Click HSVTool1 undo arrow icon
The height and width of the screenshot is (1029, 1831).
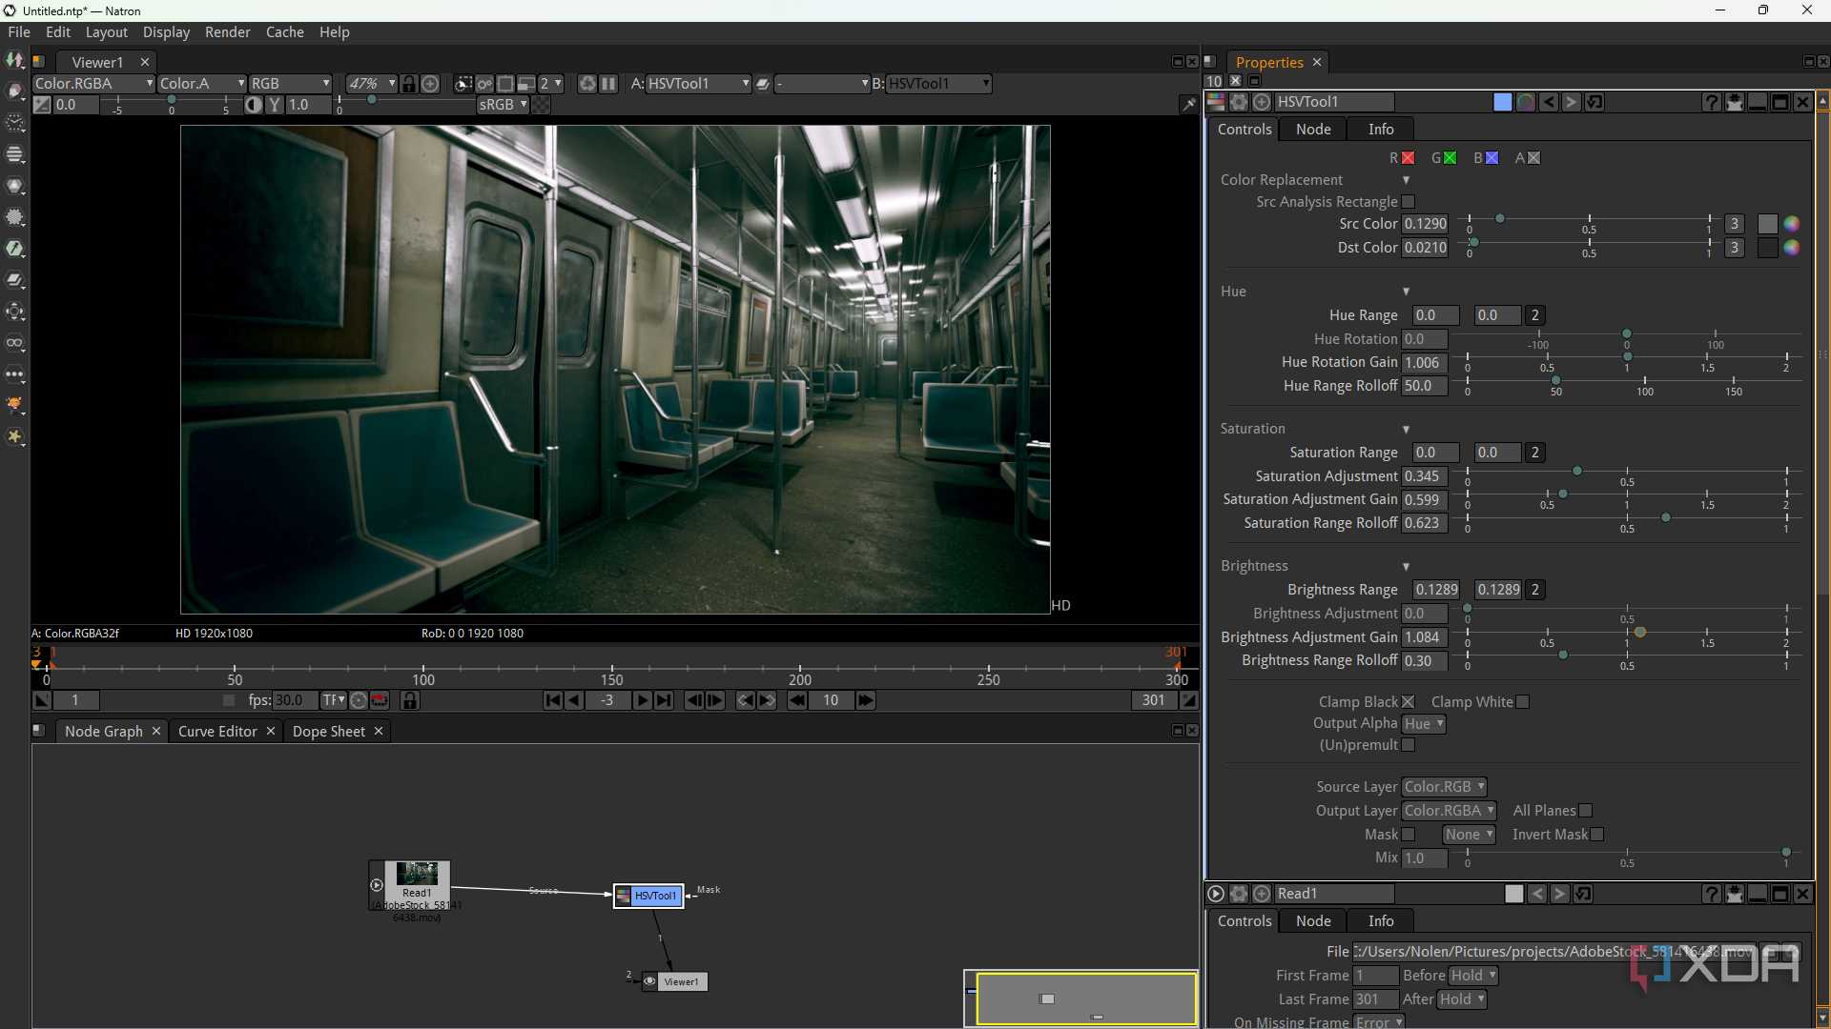click(1549, 102)
